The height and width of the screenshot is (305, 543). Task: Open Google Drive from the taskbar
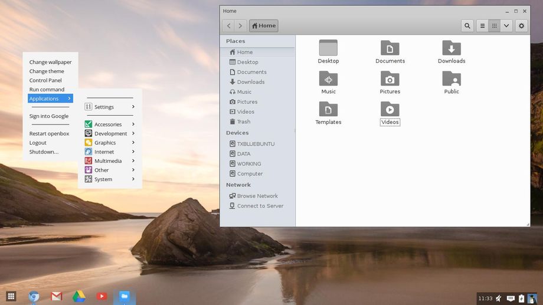point(79,296)
